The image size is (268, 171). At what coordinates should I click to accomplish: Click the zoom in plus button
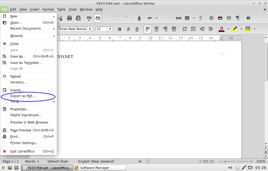click(x=251, y=161)
